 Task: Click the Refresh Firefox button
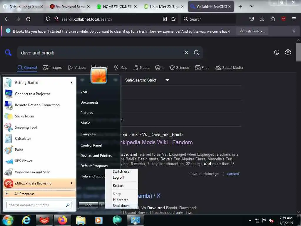252,31
